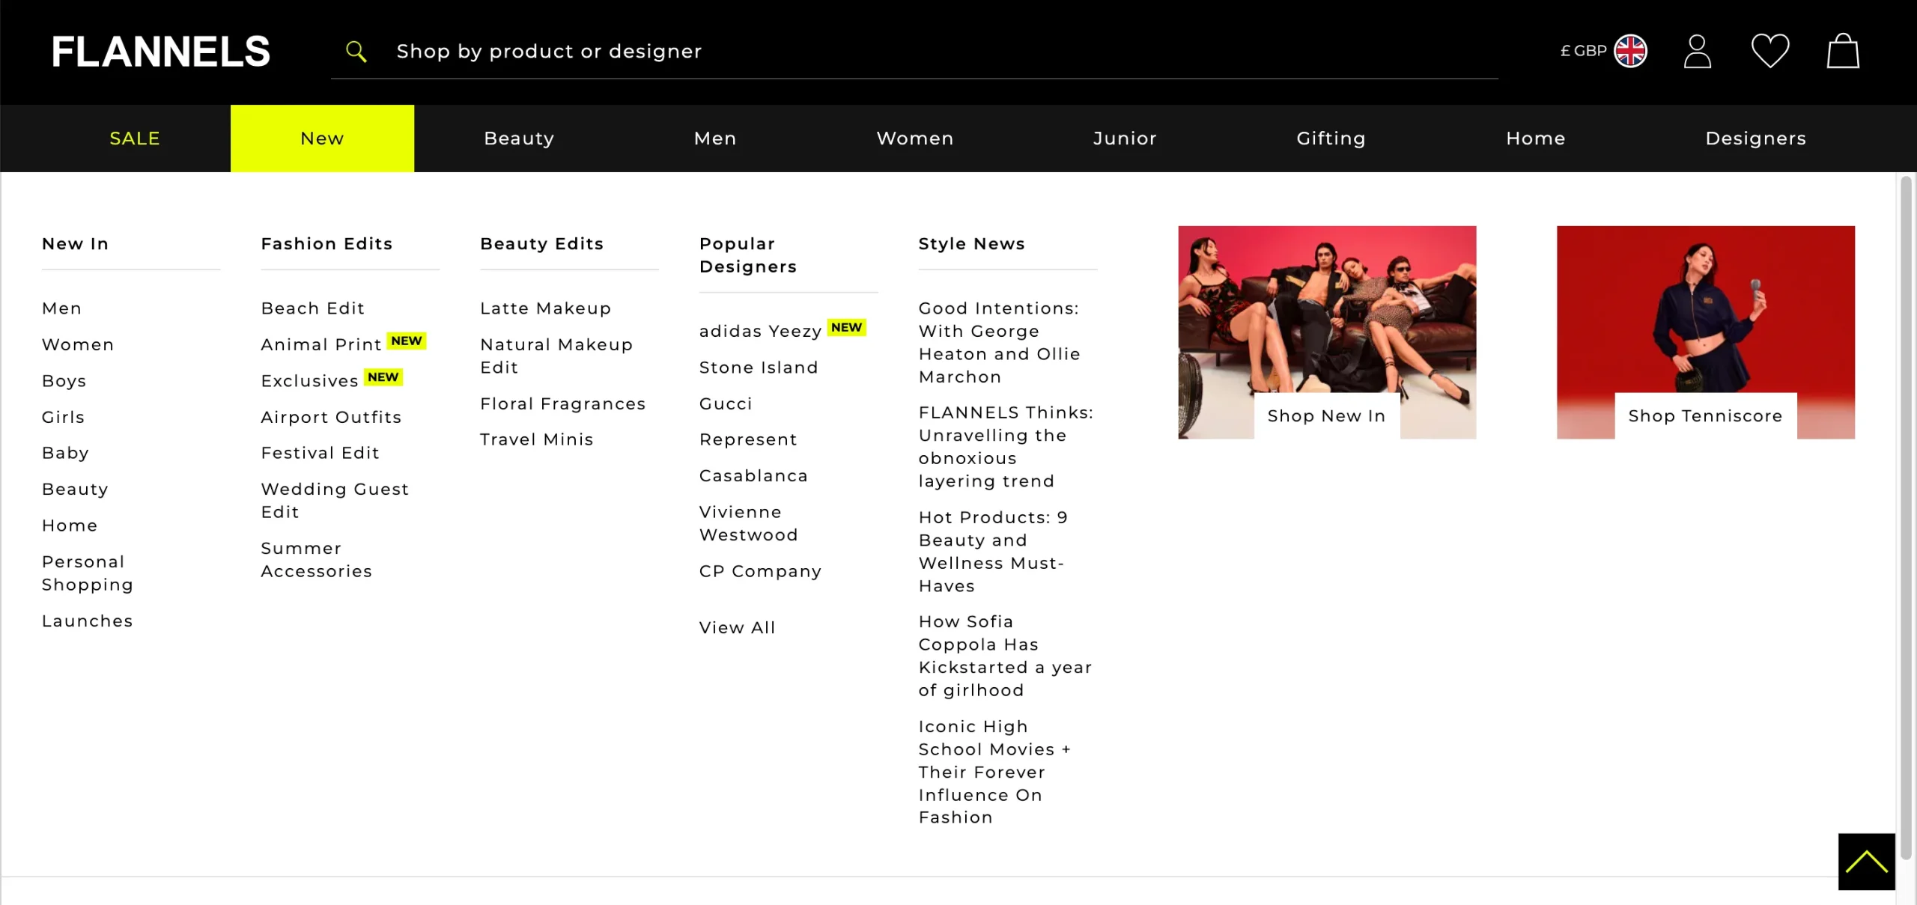Open the Baby link under New In
Screen dimensions: 1917x905
pos(65,453)
